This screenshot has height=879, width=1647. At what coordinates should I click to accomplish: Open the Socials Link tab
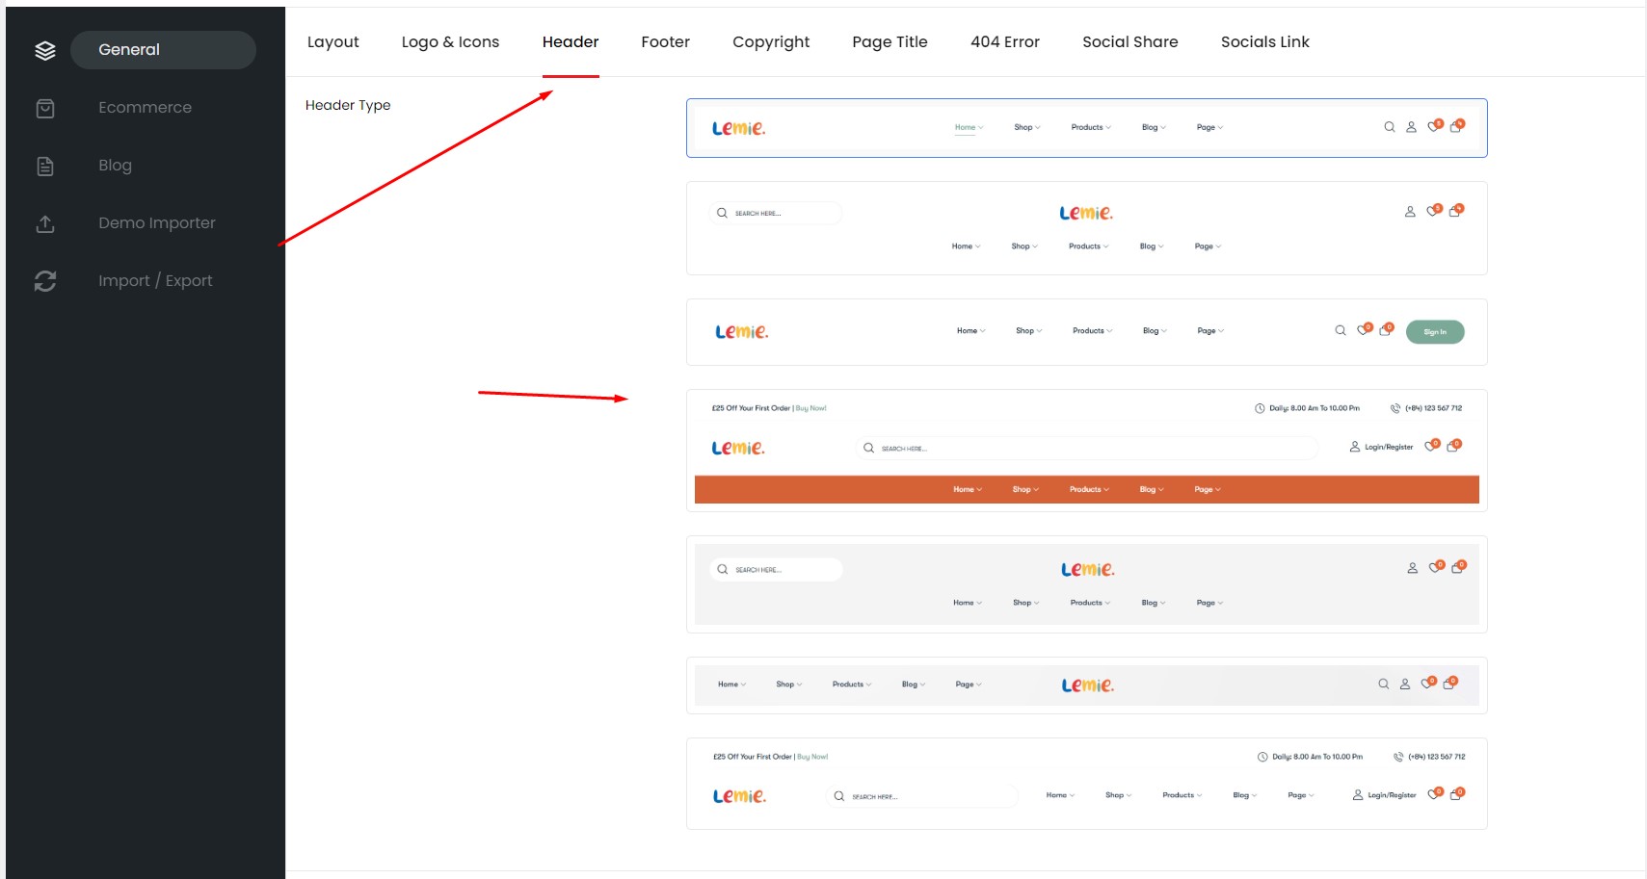1264,42
